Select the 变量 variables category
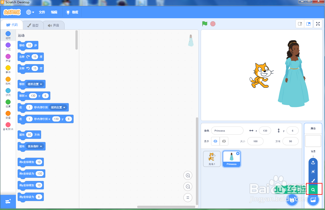Screen dimensions: 325x210 tap(8, 115)
